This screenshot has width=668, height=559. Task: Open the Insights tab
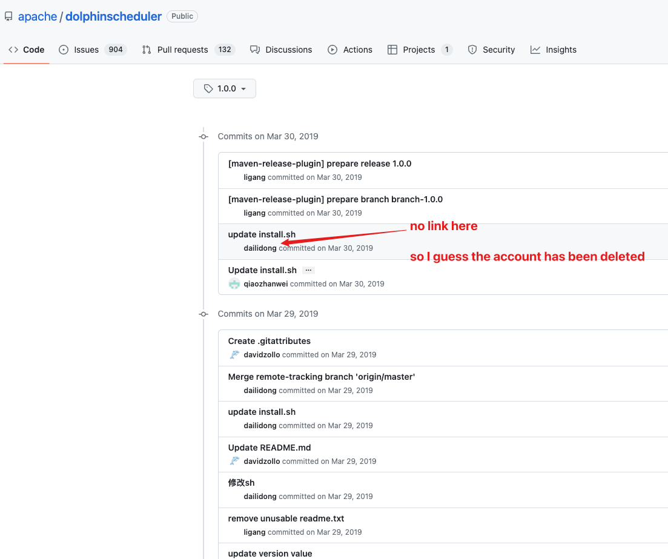point(554,50)
